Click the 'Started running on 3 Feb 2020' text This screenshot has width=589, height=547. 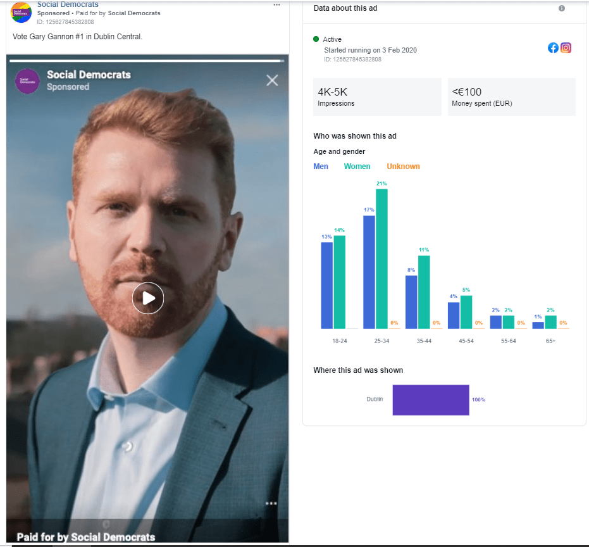pos(370,50)
